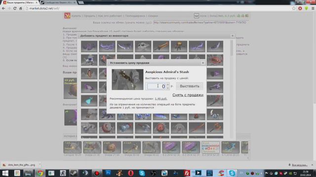Select the orange sword inventory thumbnail in top row
Screen dimensions: 316x177
coord(161,46)
